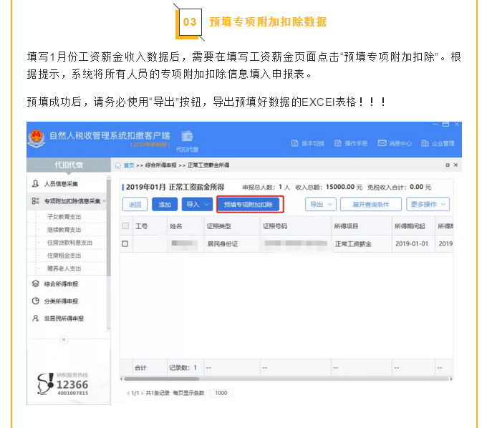Open the 操作手册 manual
The image size is (487, 428).
(x=351, y=143)
